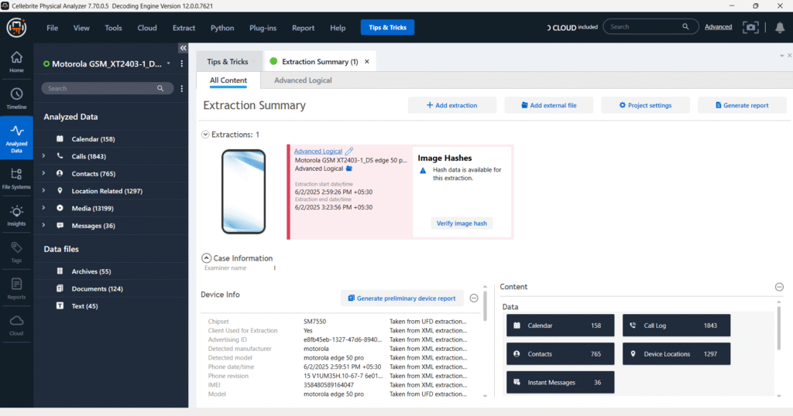The height and width of the screenshot is (416, 793).
Task: Click the hash warning triangle icon
Action: 423,171
